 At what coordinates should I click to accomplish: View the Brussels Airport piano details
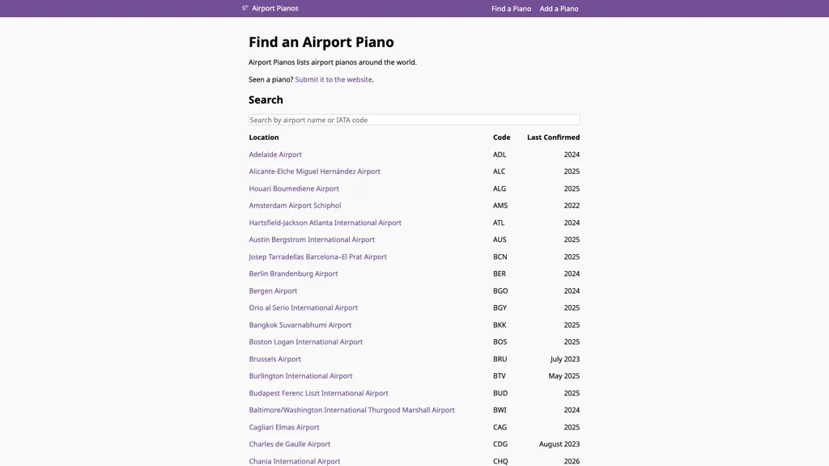tap(275, 358)
